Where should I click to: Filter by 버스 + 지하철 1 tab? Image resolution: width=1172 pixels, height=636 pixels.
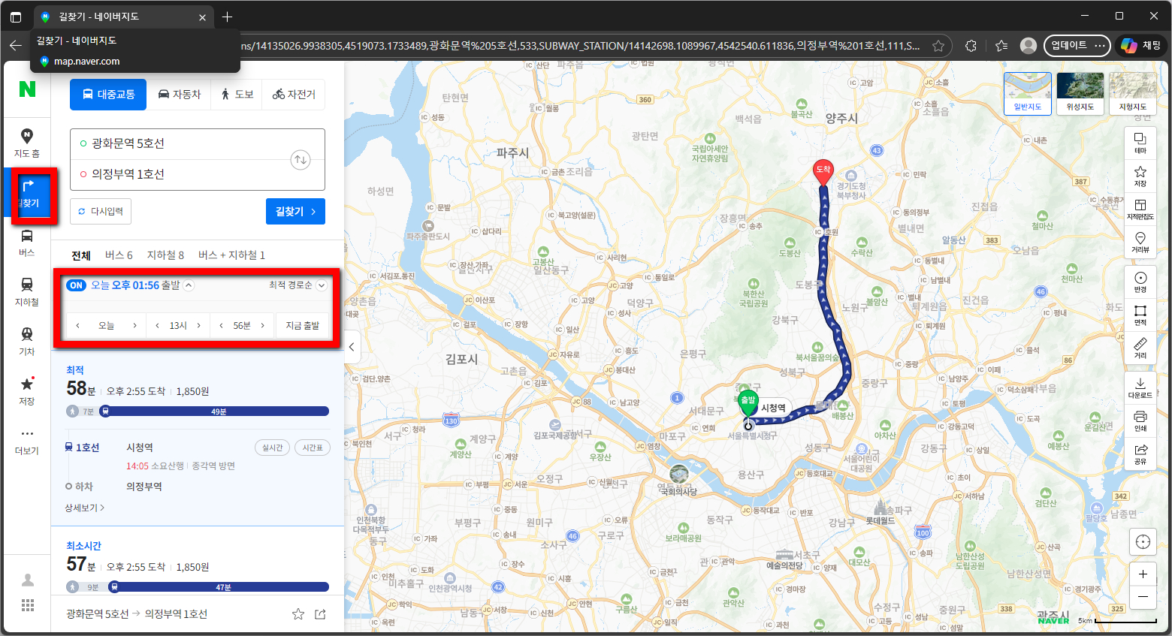point(231,255)
